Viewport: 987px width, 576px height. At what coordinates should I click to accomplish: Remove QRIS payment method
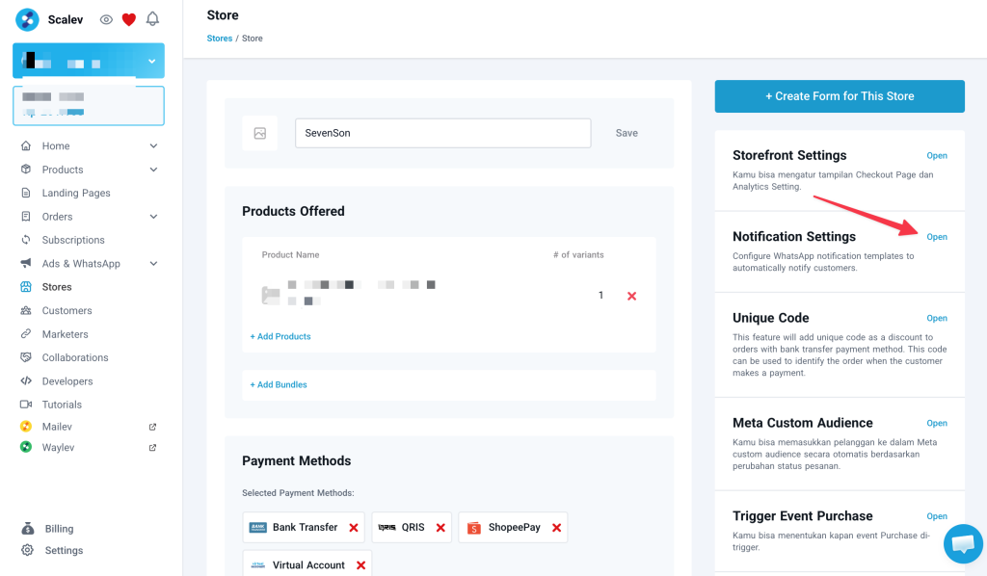pyautogui.click(x=440, y=528)
